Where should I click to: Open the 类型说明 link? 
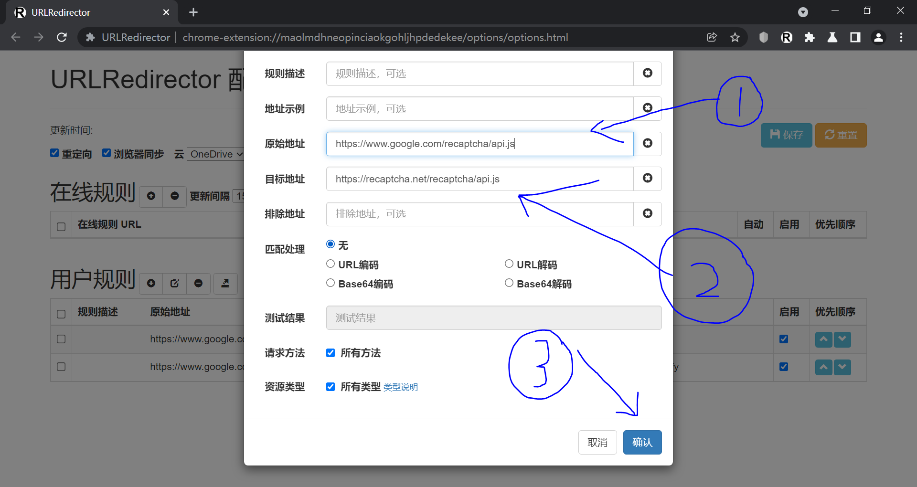click(x=400, y=387)
